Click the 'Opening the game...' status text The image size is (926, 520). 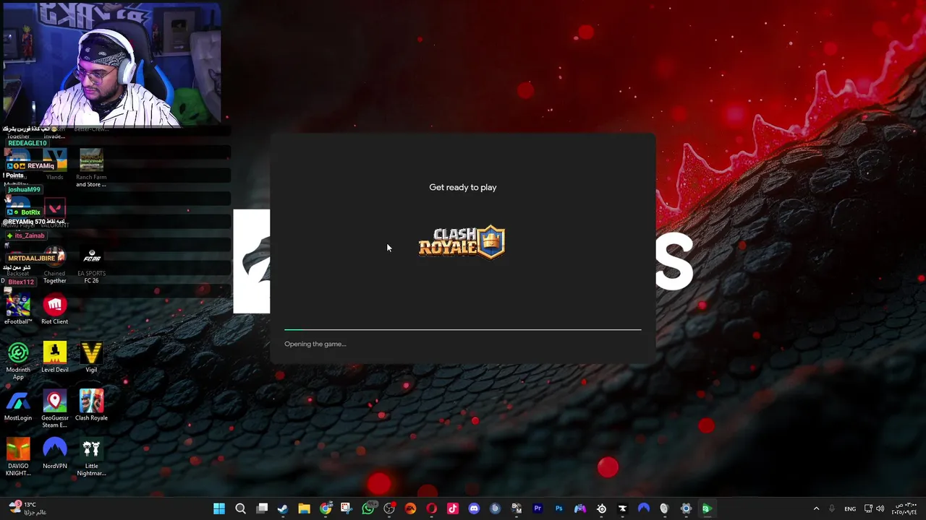315,344
